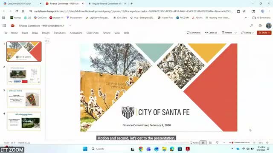Open the browser side panel icon
The width and height of the screenshot is (273, 153).
(253, 11)
